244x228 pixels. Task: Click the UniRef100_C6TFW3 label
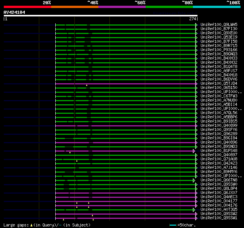(x=219, y=96)
